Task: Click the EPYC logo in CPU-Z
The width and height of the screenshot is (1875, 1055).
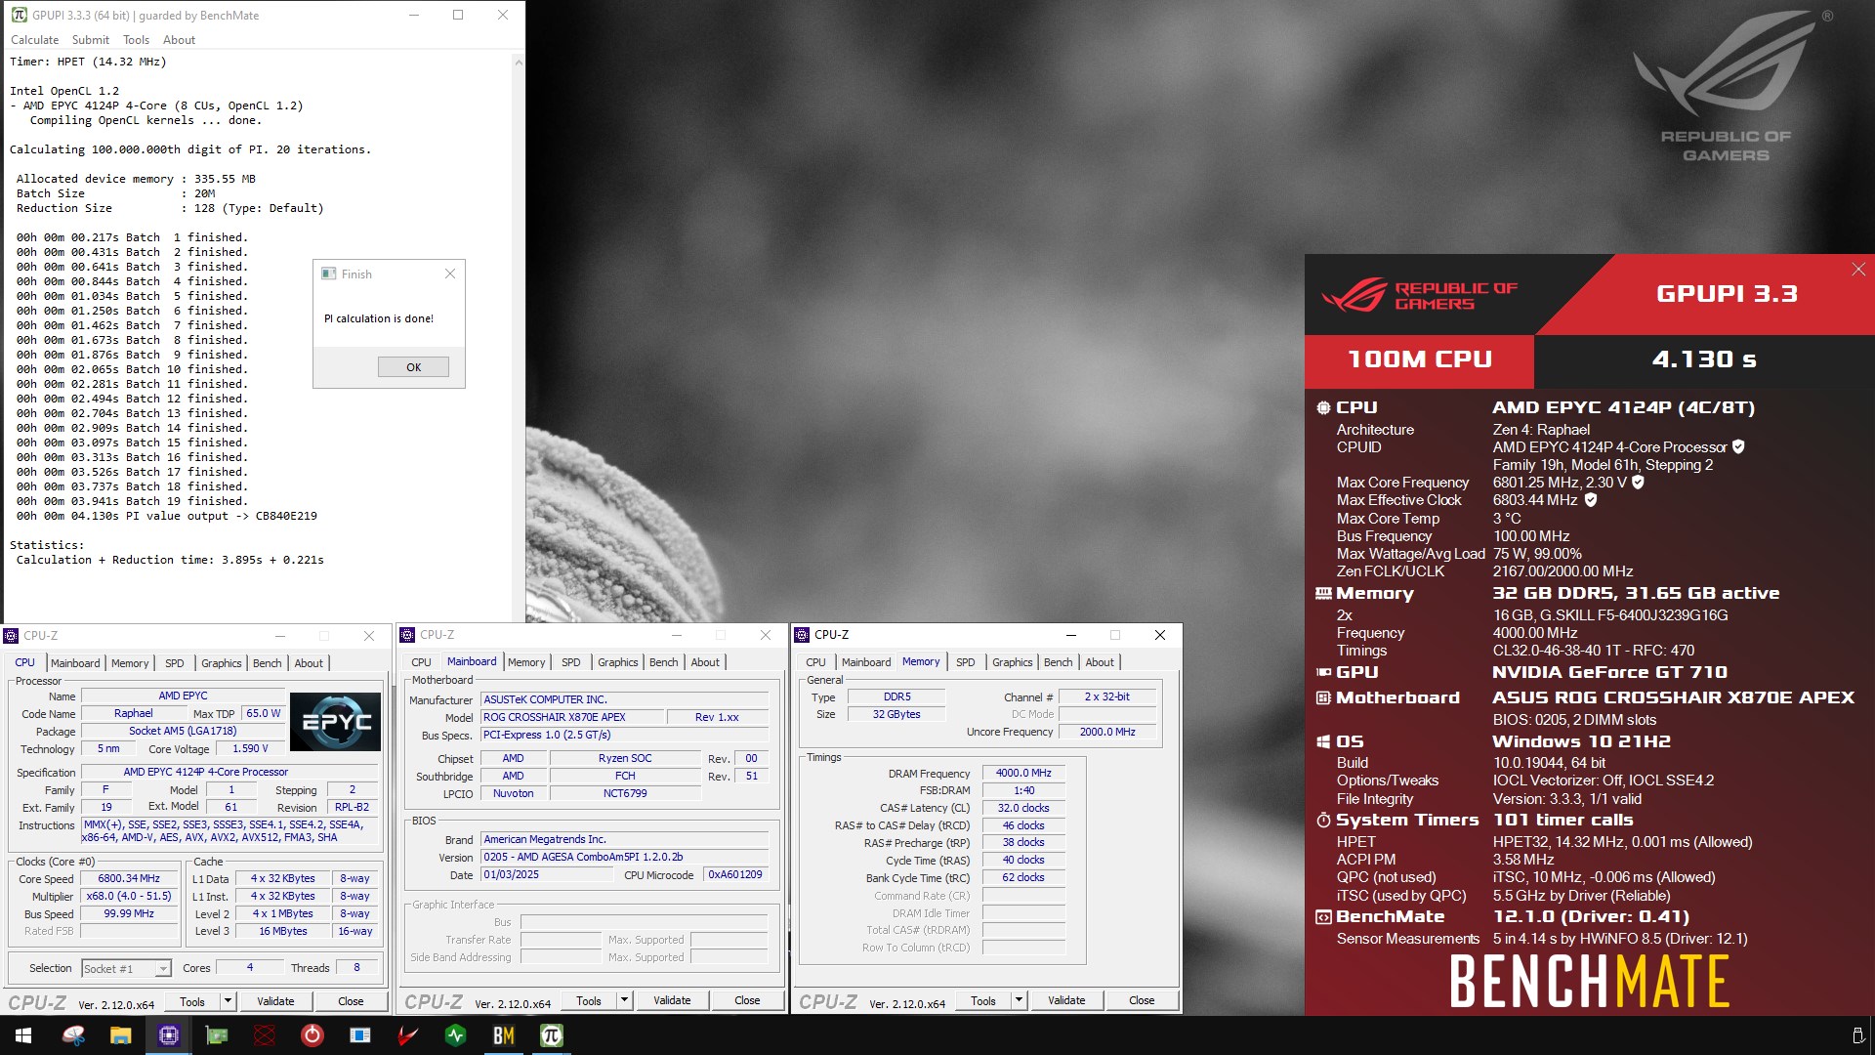Action: (x=335, y=722)
